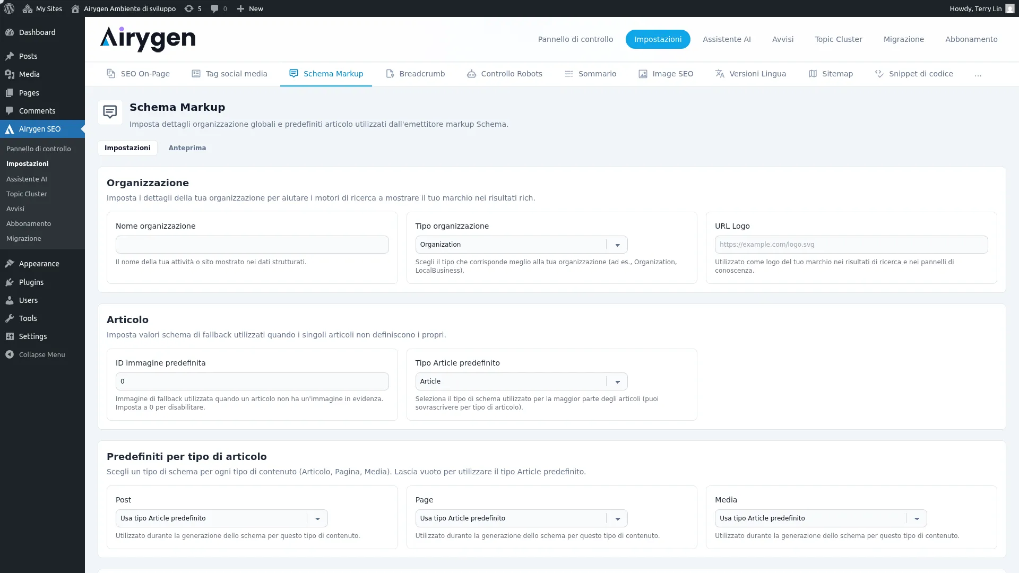Image resolution: width=1019 pixels, height=573 pixels.
Task: Click the Tag social media tab icon
Action: point(196,74)
